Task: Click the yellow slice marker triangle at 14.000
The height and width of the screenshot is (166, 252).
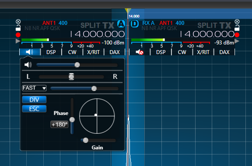Action: [x=128, y=11]
